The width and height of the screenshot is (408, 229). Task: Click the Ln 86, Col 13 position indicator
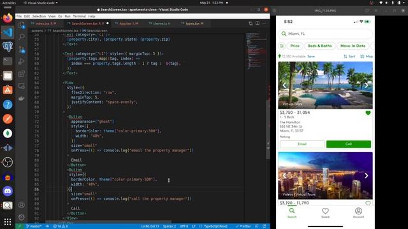(x=150, y=226)
